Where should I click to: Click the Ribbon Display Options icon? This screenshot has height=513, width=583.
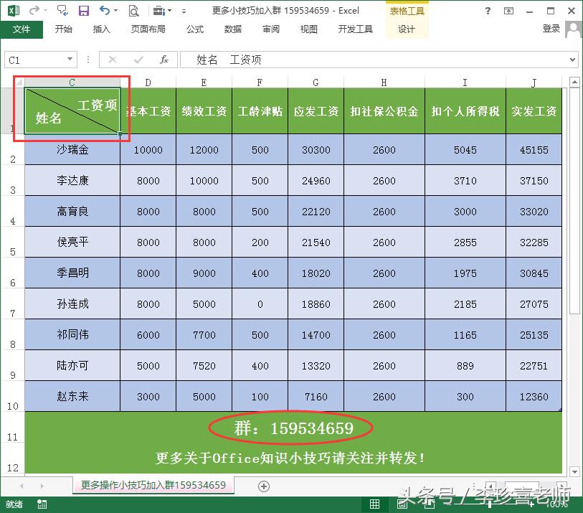509,11
